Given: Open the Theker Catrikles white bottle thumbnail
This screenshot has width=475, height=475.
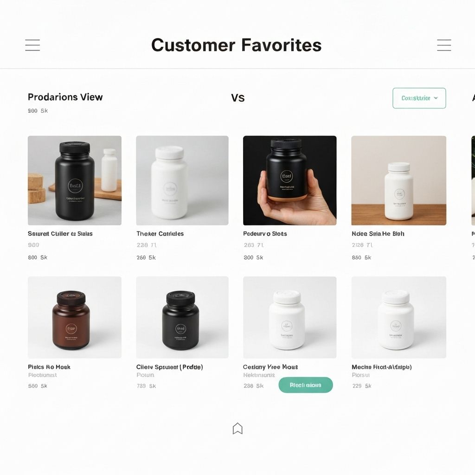Looking at the screenshot, I should click(x=182, y=180).
